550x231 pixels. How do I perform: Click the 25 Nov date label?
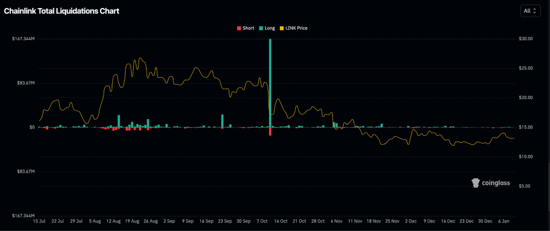point(392,221)
